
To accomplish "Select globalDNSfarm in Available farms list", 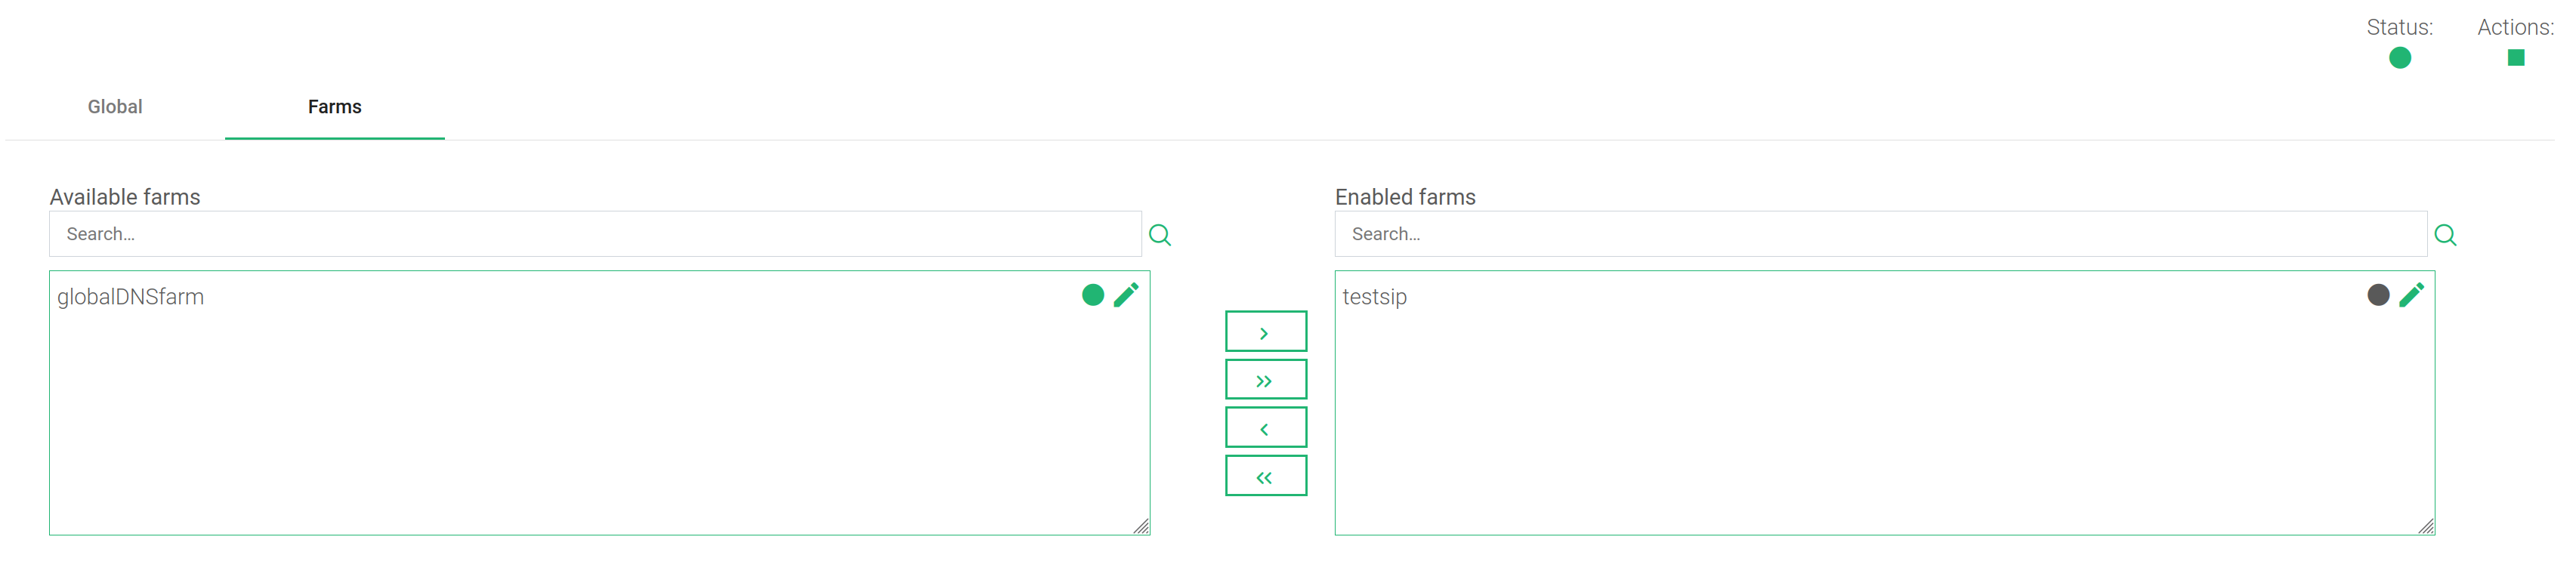I will pos(131,297).
